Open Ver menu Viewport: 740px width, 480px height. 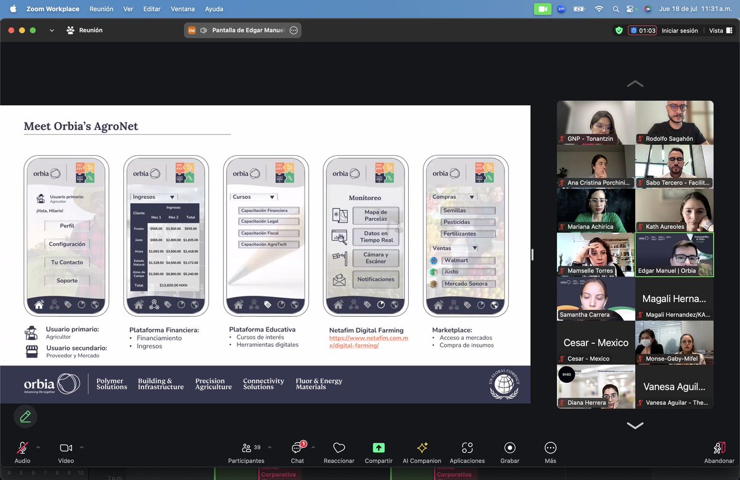point(128,9)
